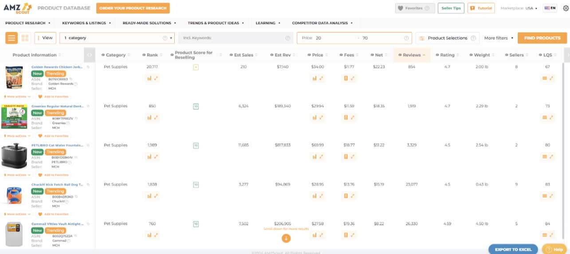The image size is (570, 254).
Task: Toggle visibility of Sellers column
Action: [506, 55]
